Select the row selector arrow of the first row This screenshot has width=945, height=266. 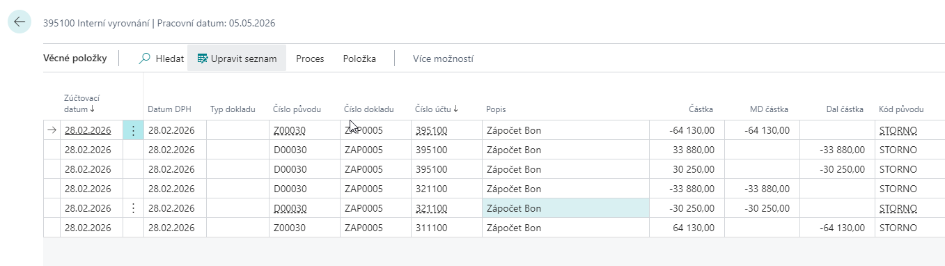[52, 130]
